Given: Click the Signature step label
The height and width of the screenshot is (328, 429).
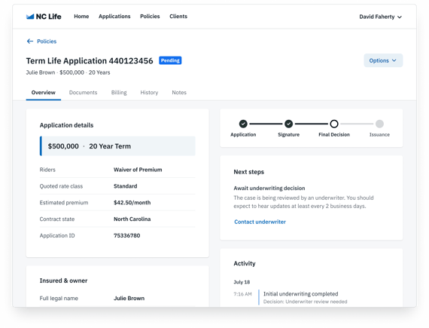Looking at the screenshot, I should click(x=288, y=134).
